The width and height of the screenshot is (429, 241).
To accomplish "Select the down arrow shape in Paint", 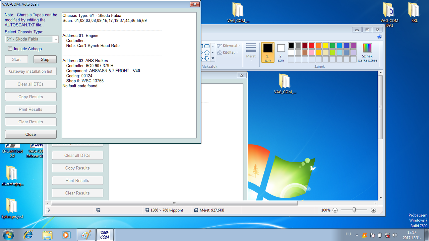I will tap(207, 58).
